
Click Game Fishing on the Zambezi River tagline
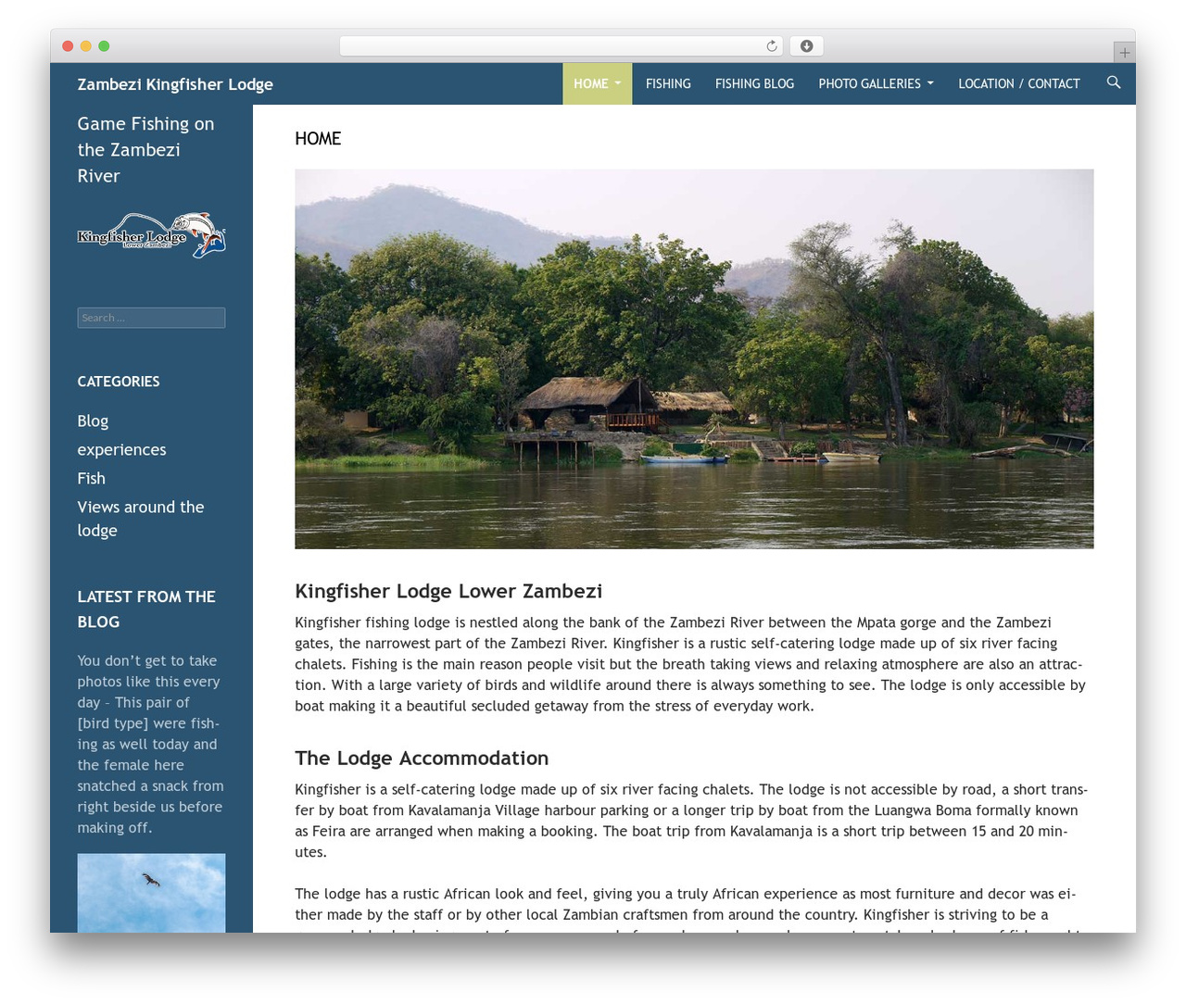pyautogui.click(x=145, y=150)
